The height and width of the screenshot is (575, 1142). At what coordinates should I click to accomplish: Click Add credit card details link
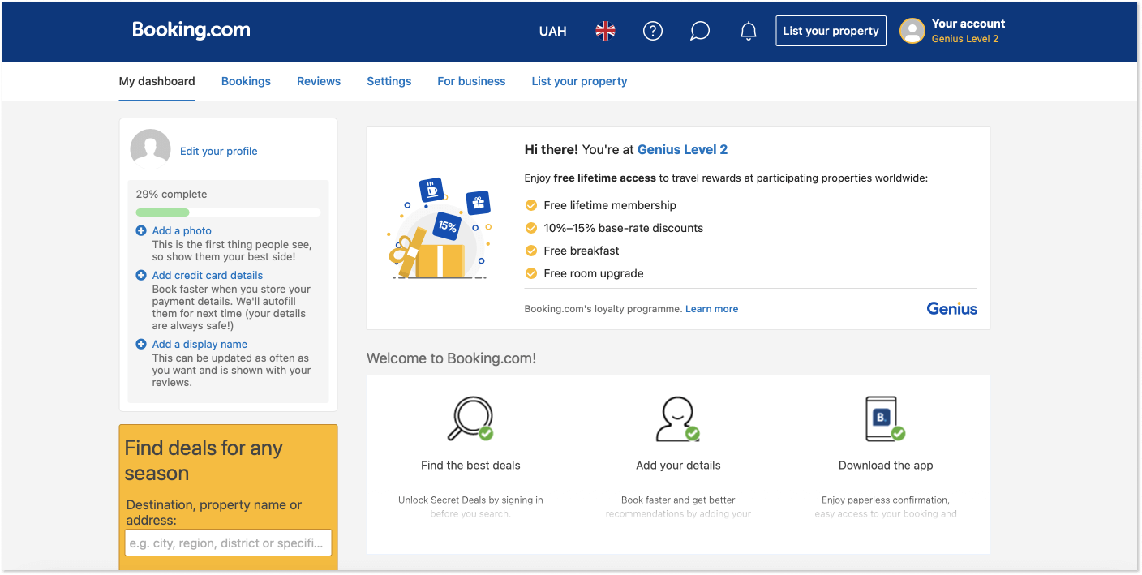tap(208, 276)
